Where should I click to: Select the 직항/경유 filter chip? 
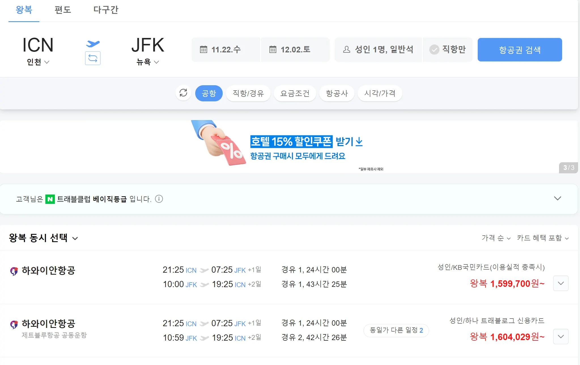[248, 93]
